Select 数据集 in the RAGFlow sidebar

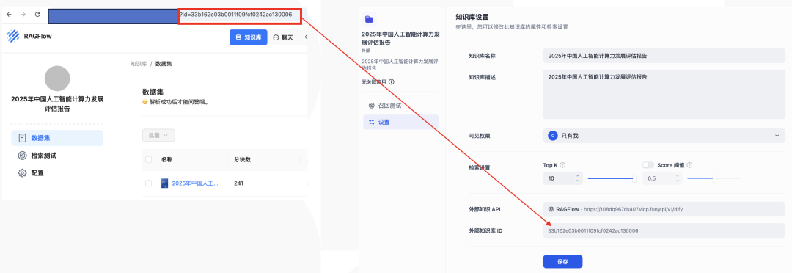coord(57,138)
